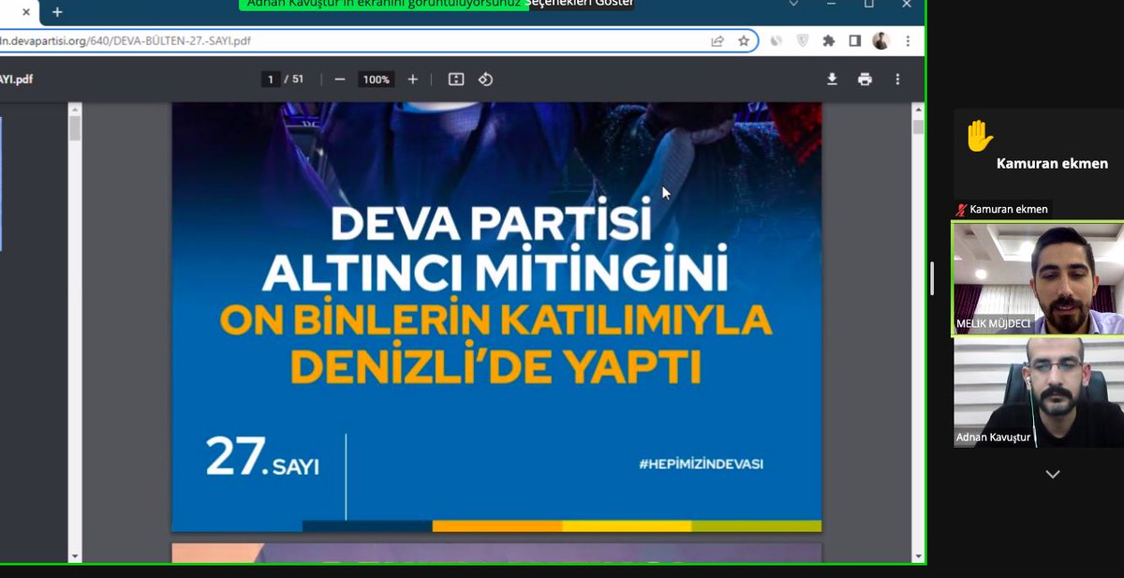Toggle the Chrome side panel
The image size is (1124, 578).
[x=854, y=41]
